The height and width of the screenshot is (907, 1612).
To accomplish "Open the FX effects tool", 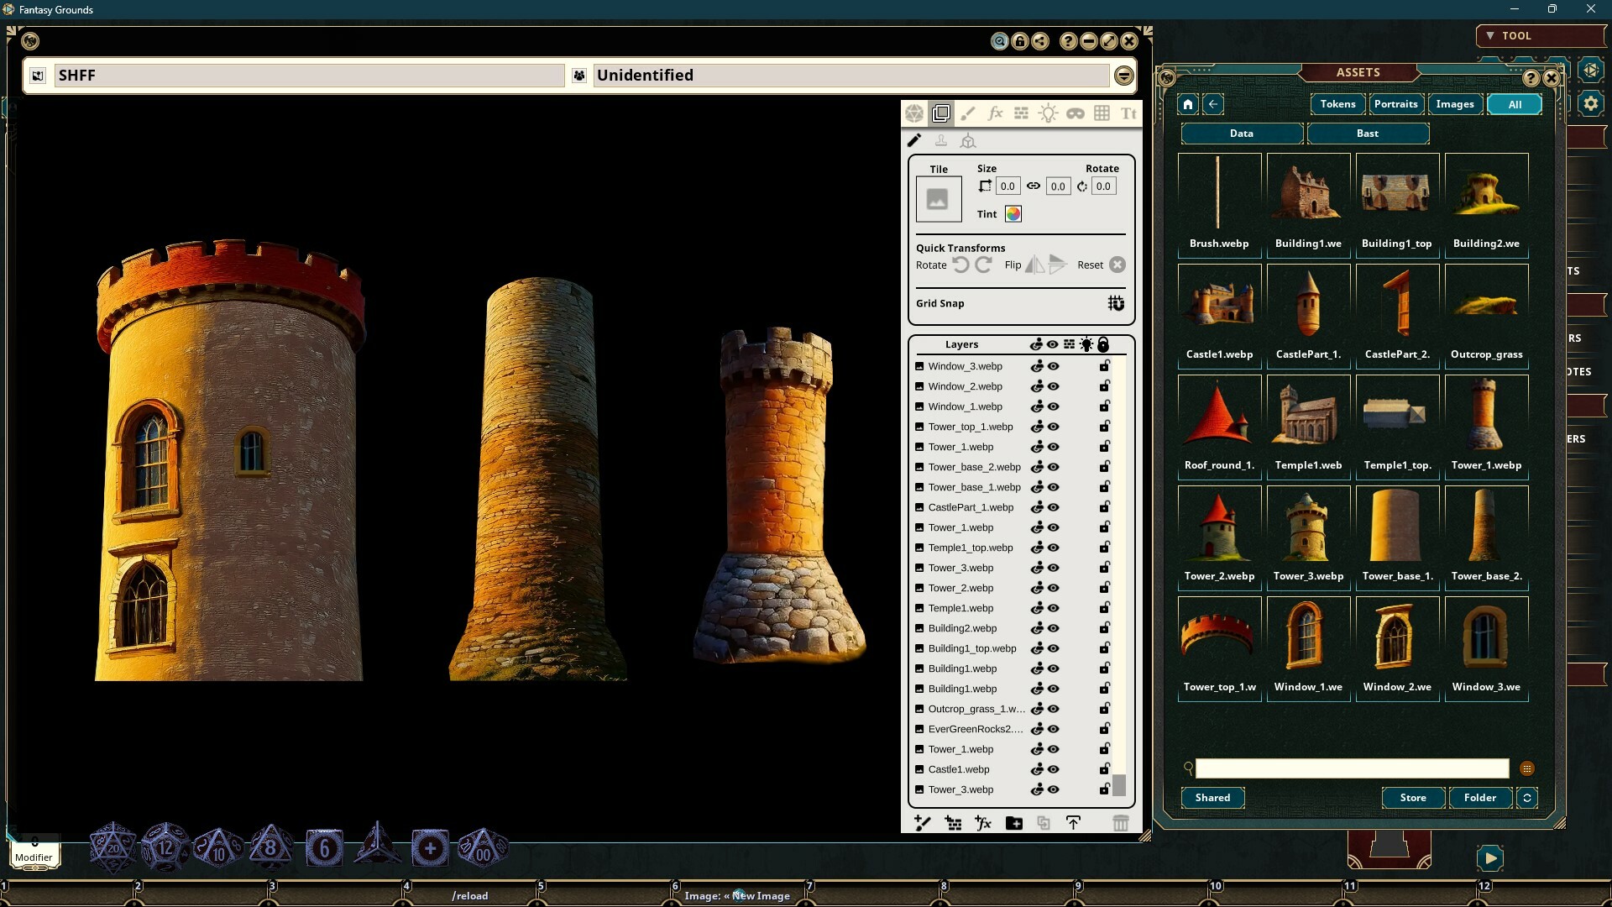I will 996,113.
